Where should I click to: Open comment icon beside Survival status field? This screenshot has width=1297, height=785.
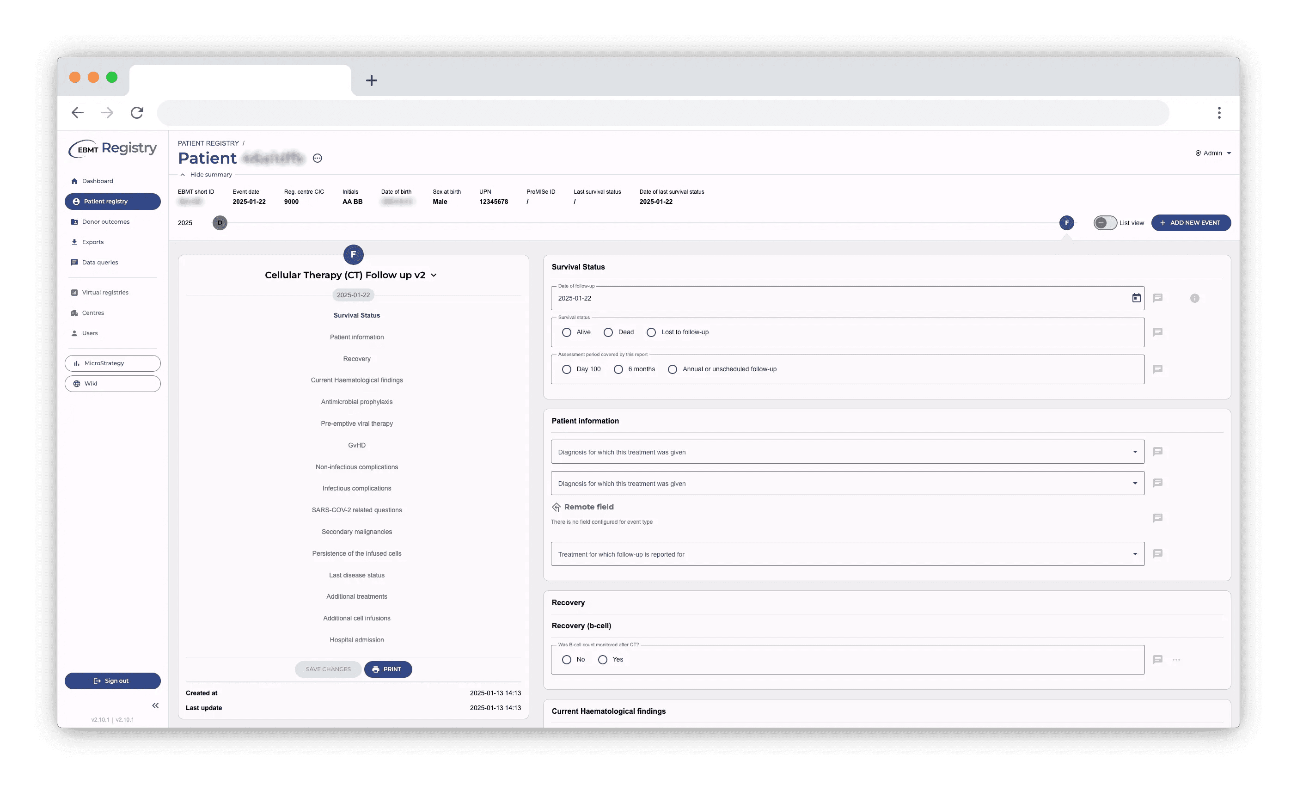pyautogui.click(x=1157, y=332)
